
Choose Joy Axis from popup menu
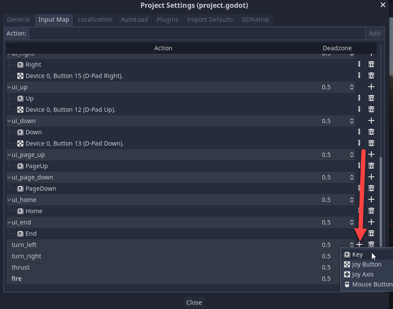pyautogui.click(x=363, y=274)
